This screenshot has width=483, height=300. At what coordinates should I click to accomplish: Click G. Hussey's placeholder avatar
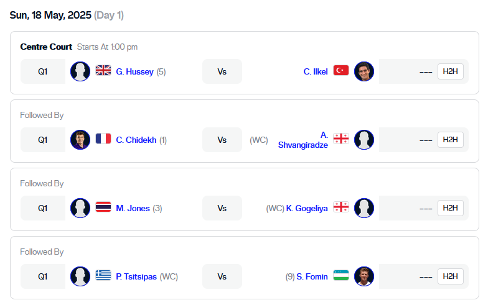coord(80,71)
